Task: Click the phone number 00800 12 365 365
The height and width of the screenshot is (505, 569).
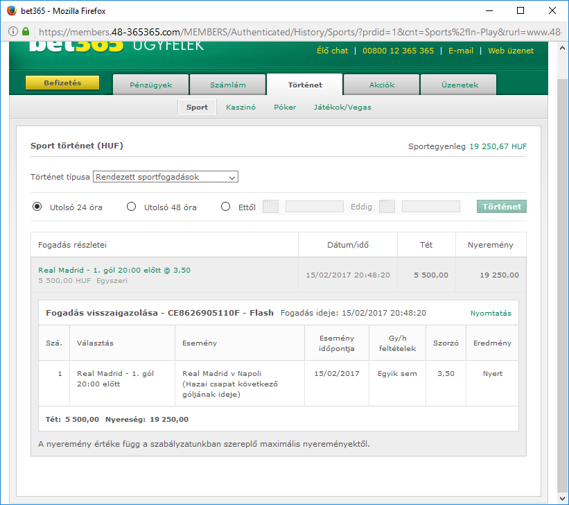Action: click(398, 51)
